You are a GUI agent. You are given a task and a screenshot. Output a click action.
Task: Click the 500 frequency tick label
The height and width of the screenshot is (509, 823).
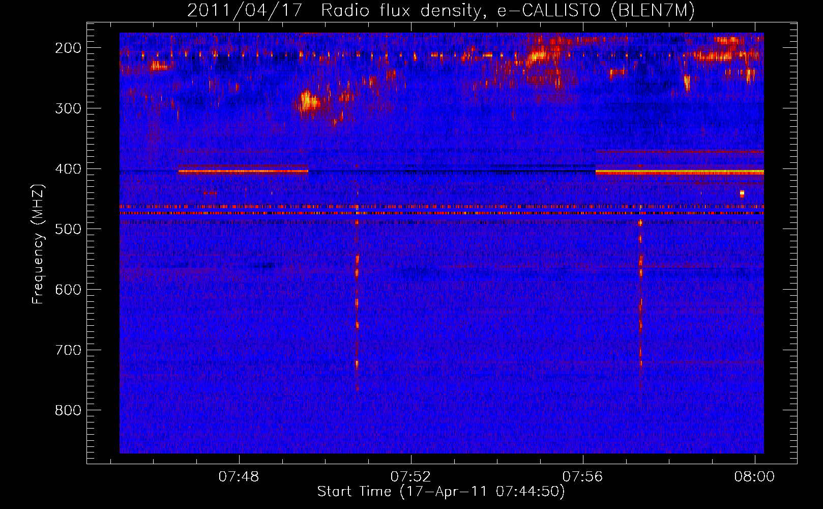tap(68, 229)
